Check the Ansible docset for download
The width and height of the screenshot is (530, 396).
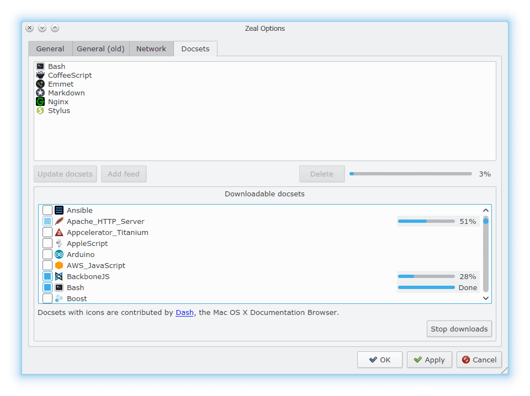47,210
